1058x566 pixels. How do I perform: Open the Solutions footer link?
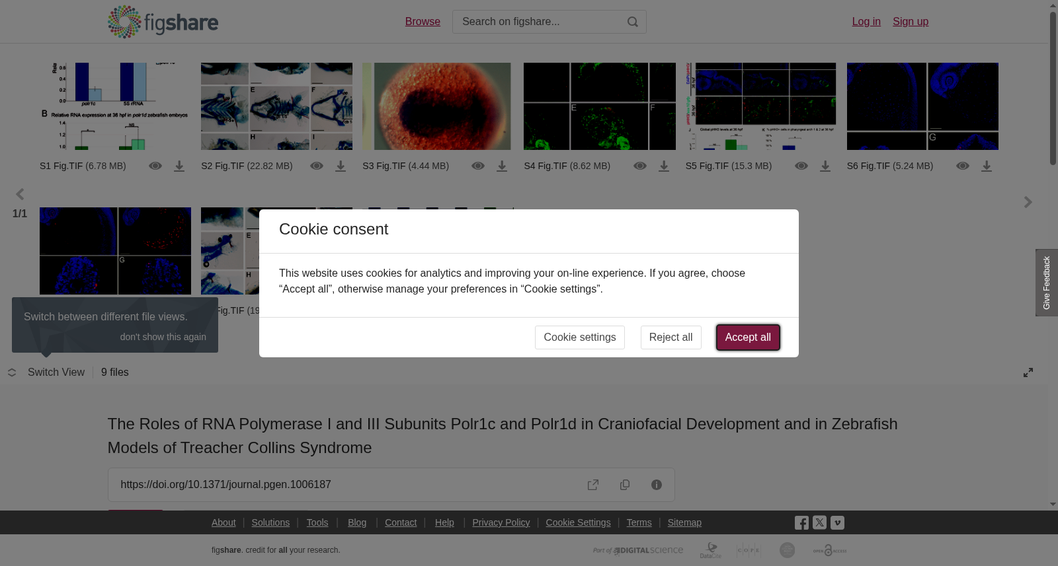tap(270, 522)
